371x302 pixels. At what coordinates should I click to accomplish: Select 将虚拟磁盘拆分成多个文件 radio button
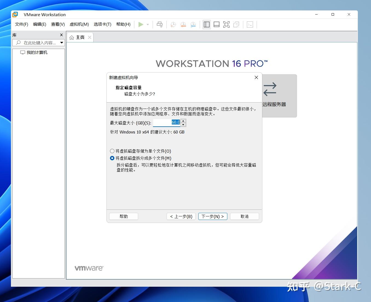coord(112,158)
